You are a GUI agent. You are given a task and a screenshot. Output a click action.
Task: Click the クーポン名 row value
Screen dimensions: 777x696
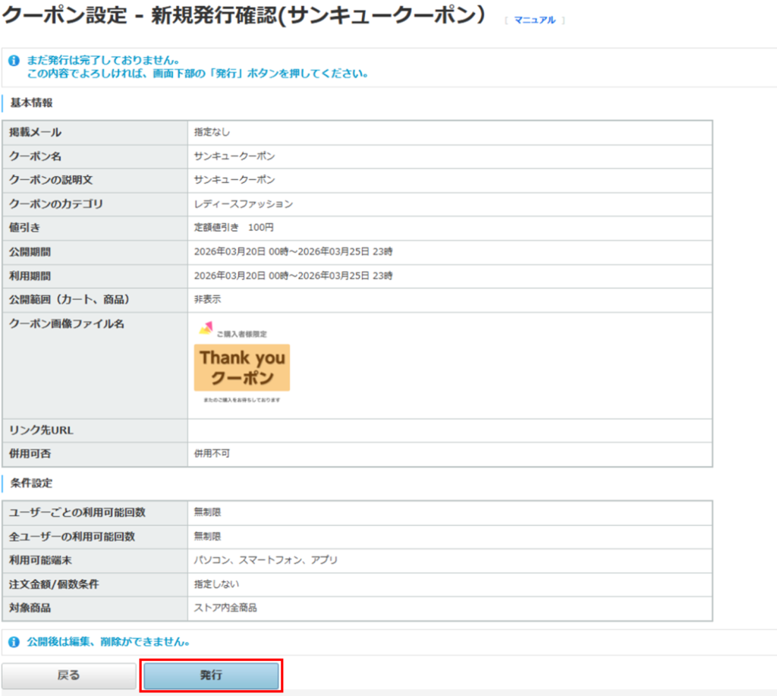[234, 156]
